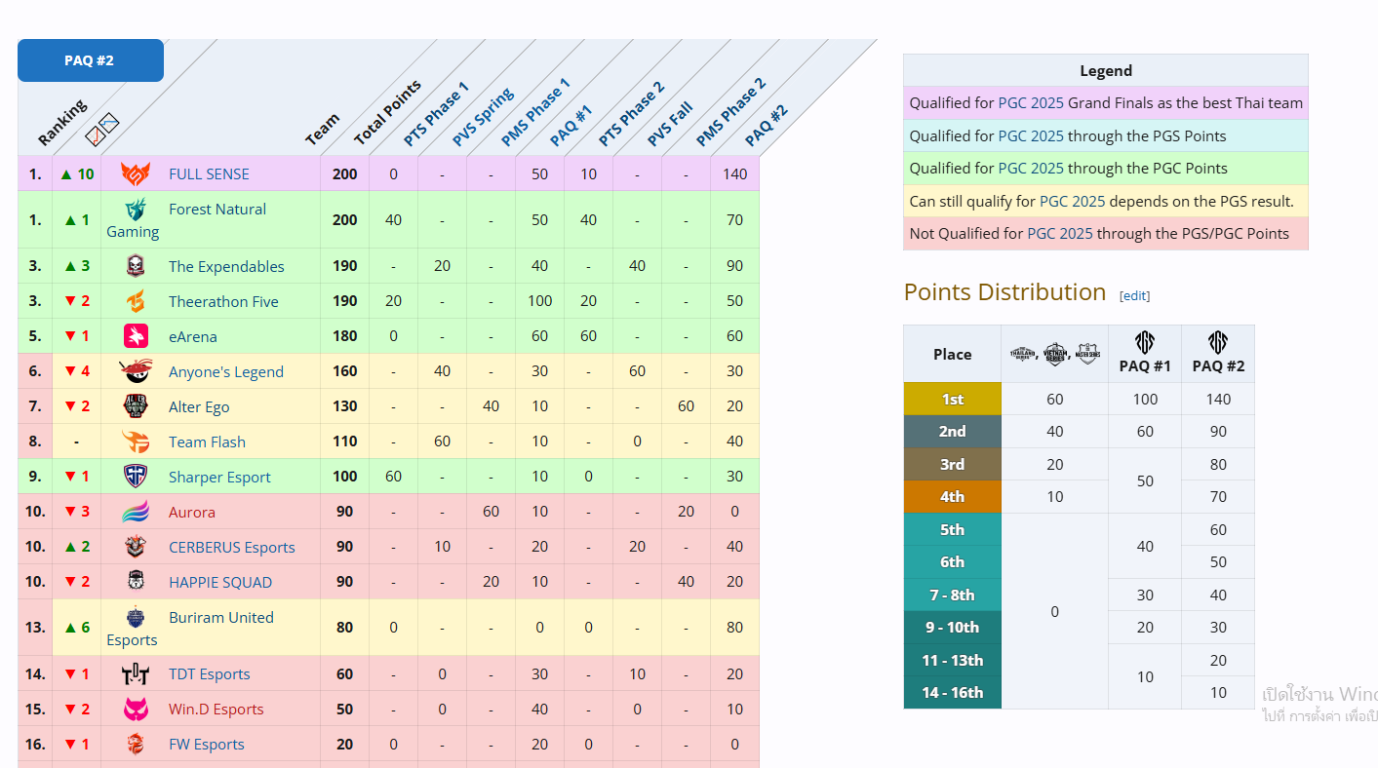Click the Aurora team logo
This screenshot has width=1378, height=768.
[x=136, y=512]
